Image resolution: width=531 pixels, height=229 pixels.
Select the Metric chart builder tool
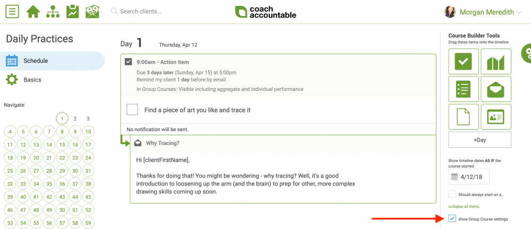[496, 61]
